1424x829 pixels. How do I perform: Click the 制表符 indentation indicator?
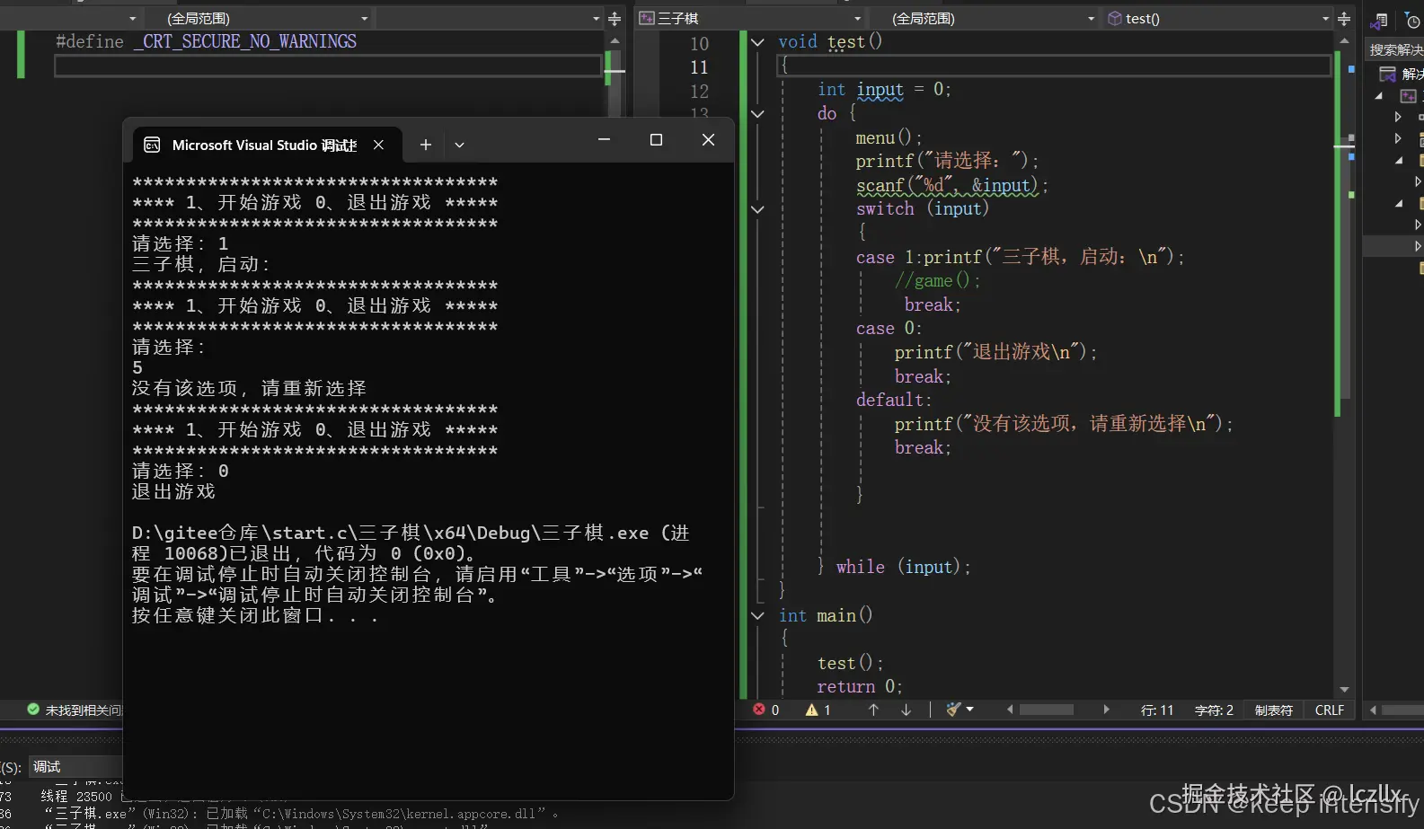click(x=1273, y=710)
